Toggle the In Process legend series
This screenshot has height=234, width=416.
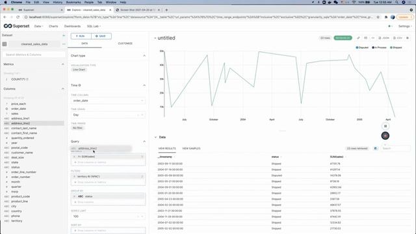pos(379,47)
